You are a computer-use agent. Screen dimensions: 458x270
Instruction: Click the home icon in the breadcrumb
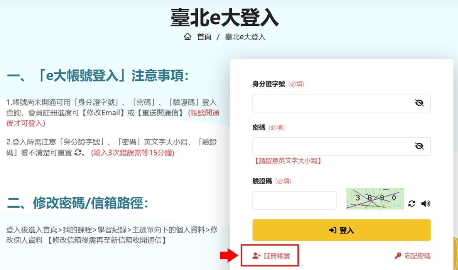188,37
